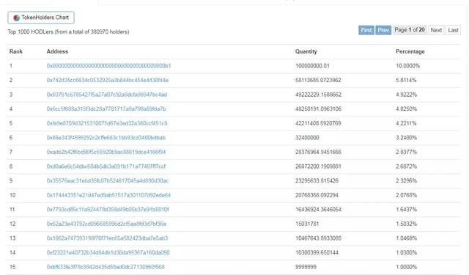Open rank 11 address starting 0x7793cd85
The height and width of the screenshot is (275, 469).
click(108, 210)
